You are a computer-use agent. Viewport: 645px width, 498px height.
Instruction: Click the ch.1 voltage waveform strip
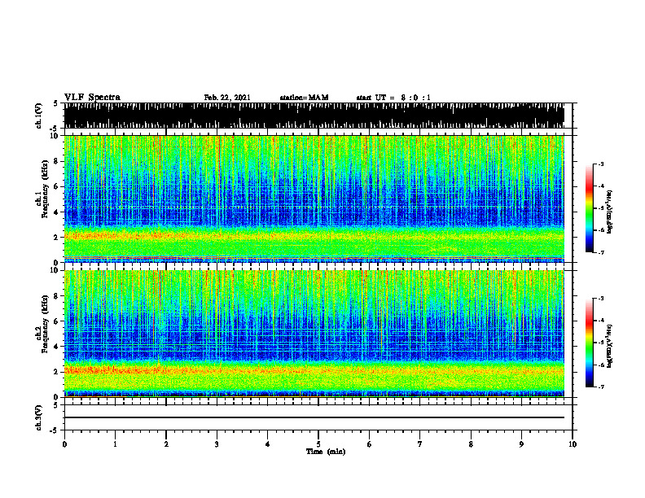click(x=314, y=116)
